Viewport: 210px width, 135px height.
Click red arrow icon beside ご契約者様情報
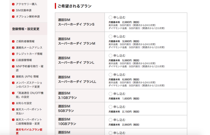point(13,41)
